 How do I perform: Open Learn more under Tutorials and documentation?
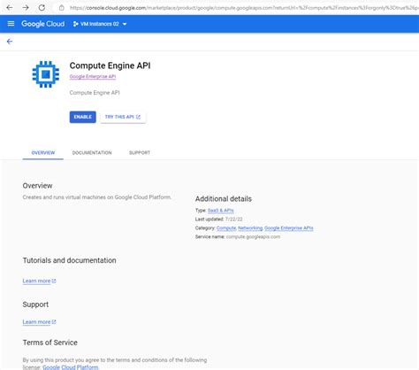click(39, 281)
